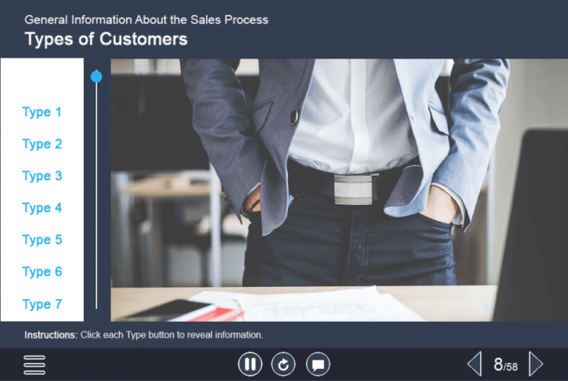Go to the previous slide arrow
Image resolution: width=568 pixels, height=381 pixels.
[x=474, y=364]
